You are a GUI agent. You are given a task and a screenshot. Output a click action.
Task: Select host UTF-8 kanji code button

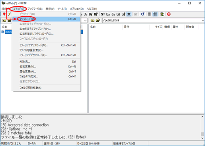pyautogui.click(x=118, y=14)
